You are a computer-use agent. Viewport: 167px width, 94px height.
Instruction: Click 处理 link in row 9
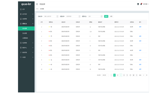pos(140,64)
